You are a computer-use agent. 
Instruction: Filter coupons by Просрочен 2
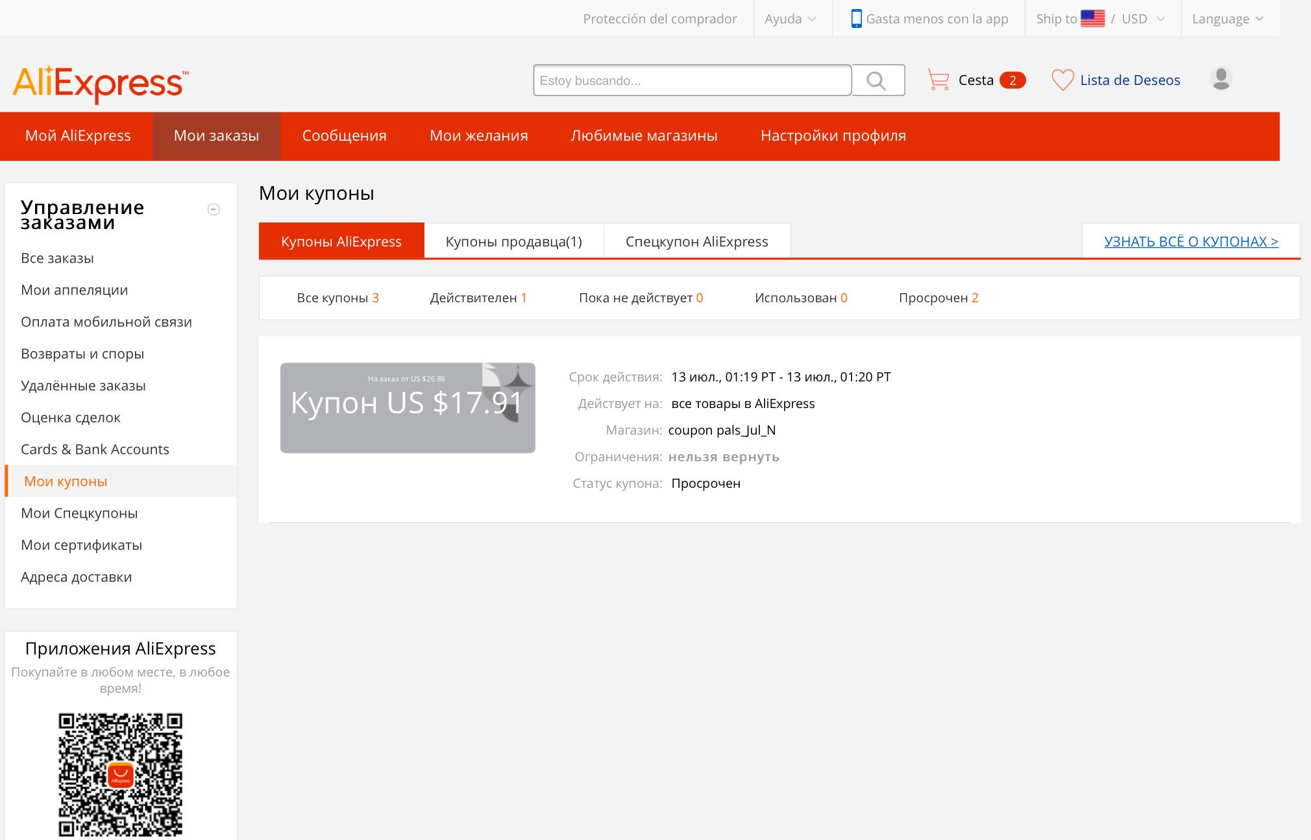[x=938, y=298]
